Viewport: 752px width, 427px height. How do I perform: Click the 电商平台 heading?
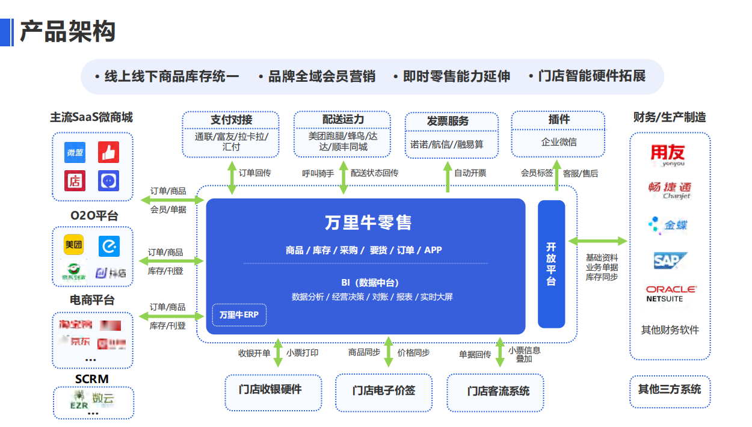(x=92, y=300)
